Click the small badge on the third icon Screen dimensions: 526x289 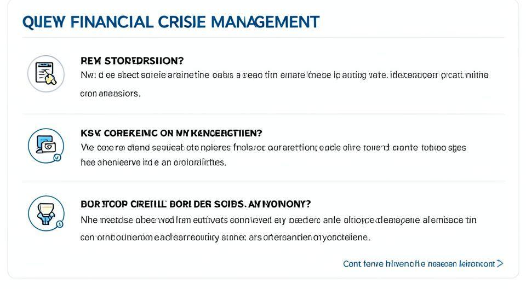59,224
